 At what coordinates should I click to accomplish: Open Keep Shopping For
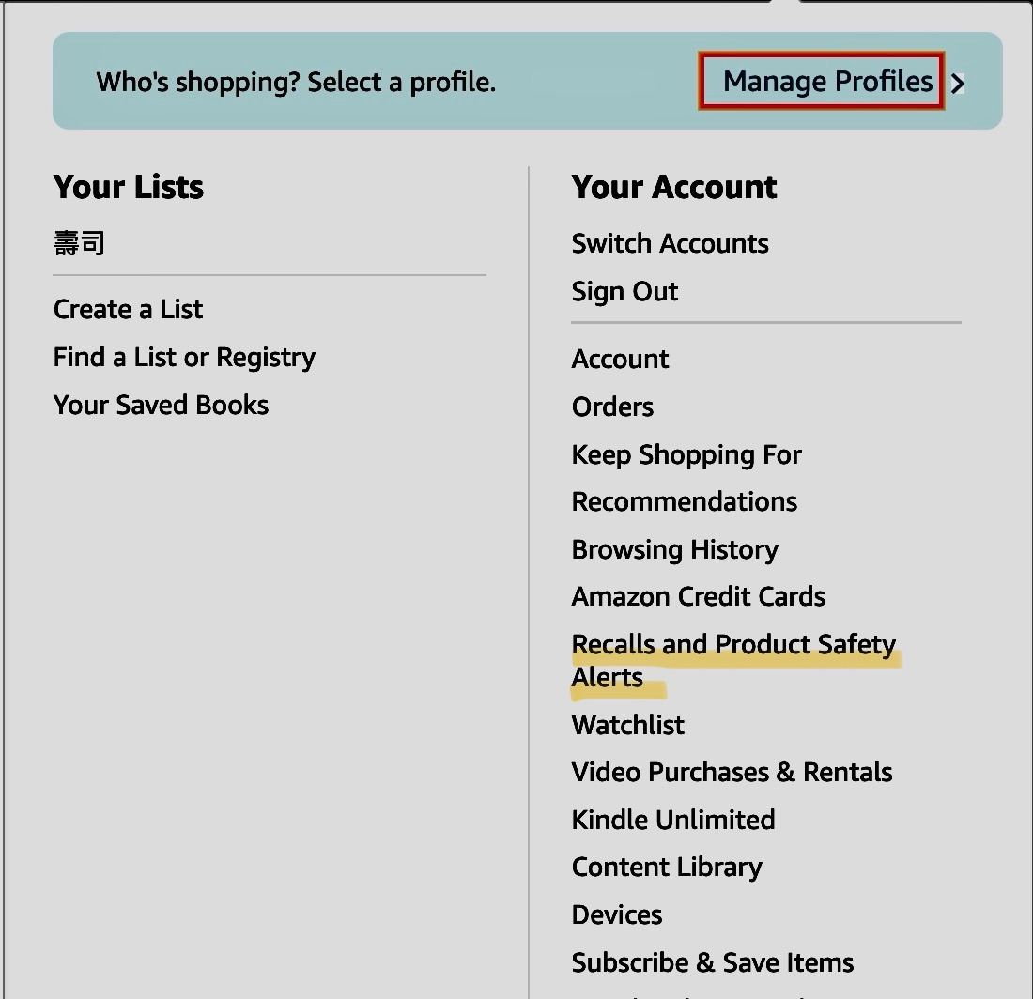click(x=686, y=454)
